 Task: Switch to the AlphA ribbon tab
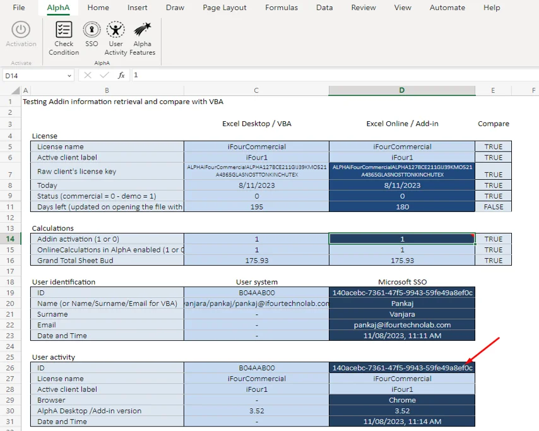pyautogui.click(x=58, y=8)
